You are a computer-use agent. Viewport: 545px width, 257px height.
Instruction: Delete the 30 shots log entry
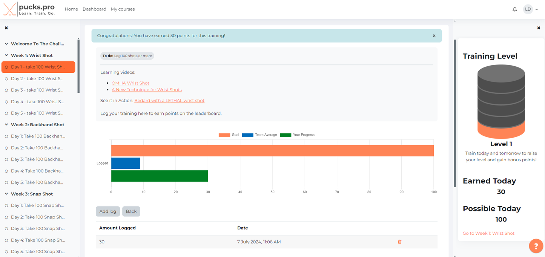399,242
